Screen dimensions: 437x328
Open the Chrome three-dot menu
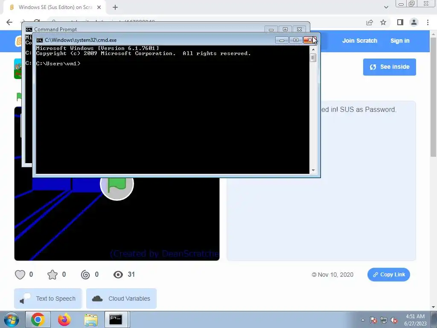pyautogui.click(x=428, y=22)
